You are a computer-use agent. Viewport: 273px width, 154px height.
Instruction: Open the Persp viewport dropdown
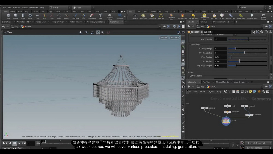164,37
